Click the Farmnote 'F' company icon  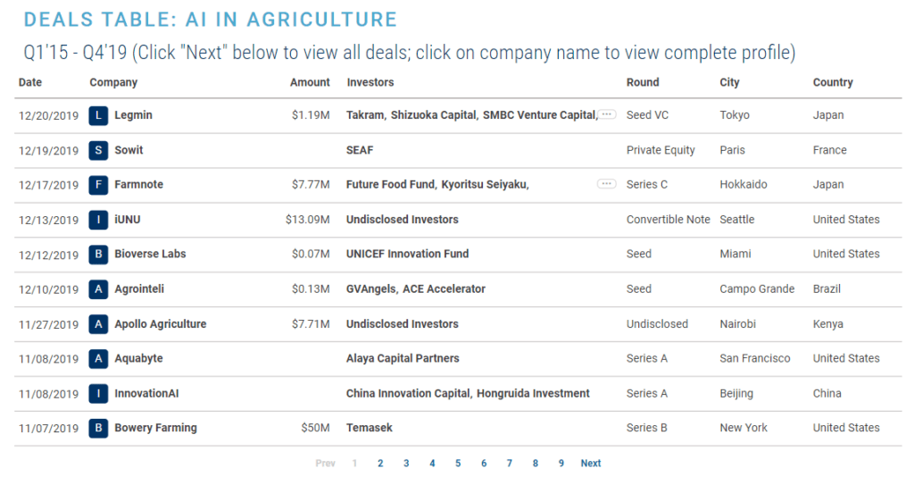[98, 185]
